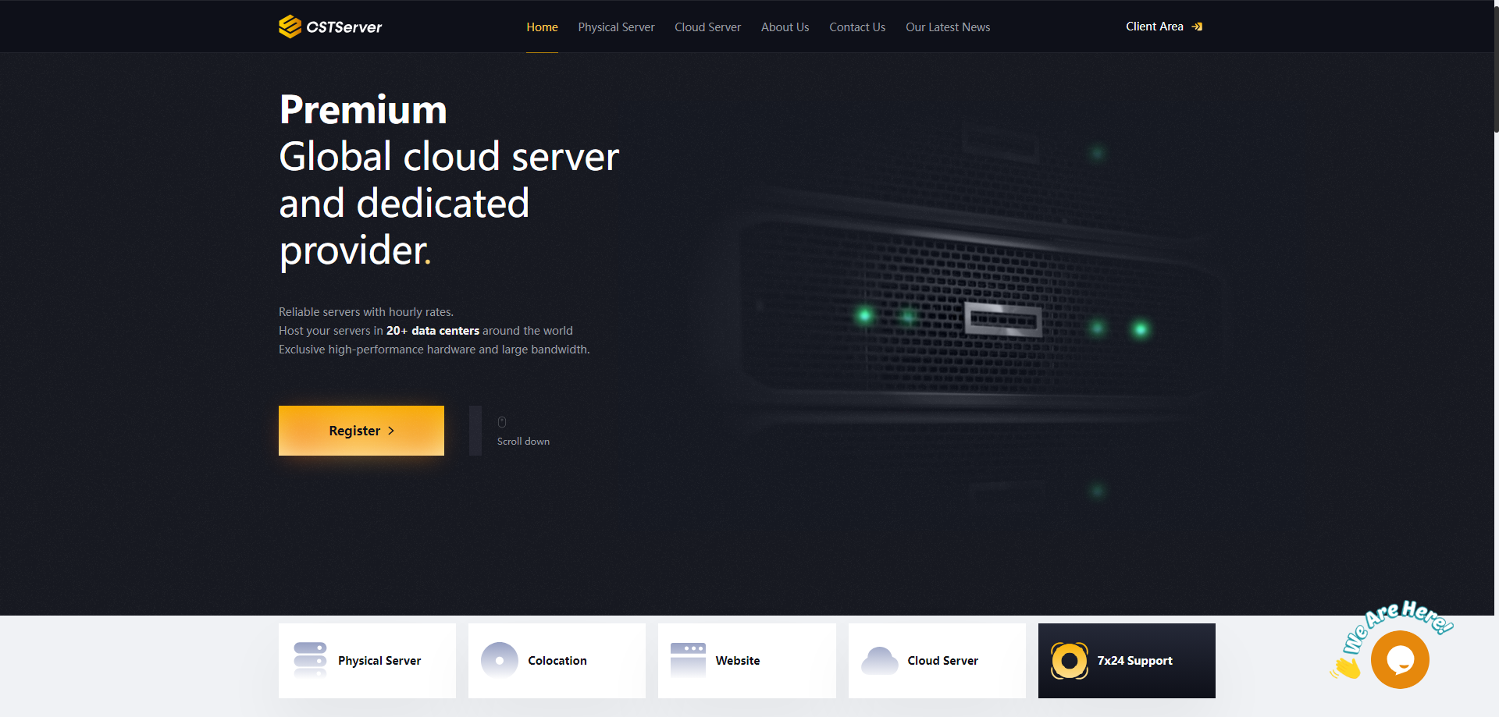View Our Latest News

[948, 27]
